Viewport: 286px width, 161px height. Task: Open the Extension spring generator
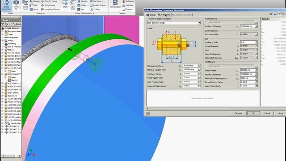tap(128, 1)
